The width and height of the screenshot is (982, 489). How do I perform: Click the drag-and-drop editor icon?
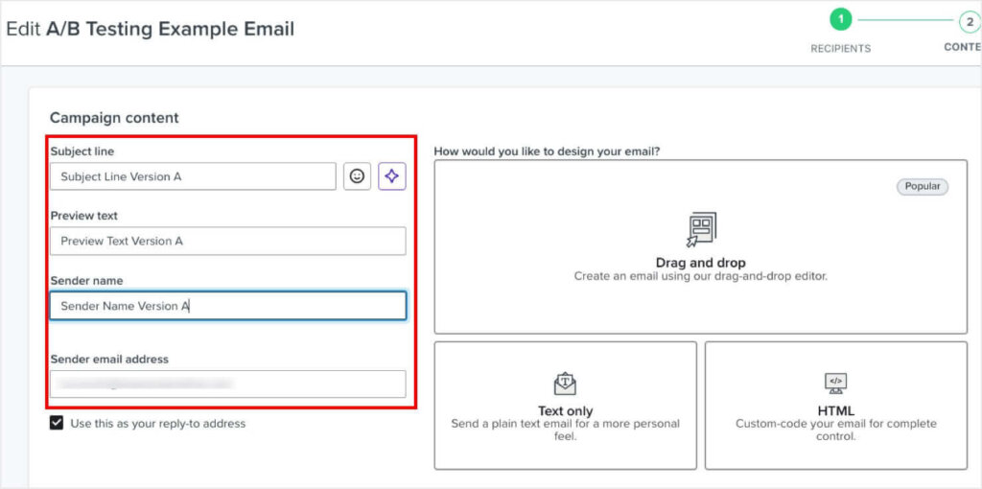point(701,229)
